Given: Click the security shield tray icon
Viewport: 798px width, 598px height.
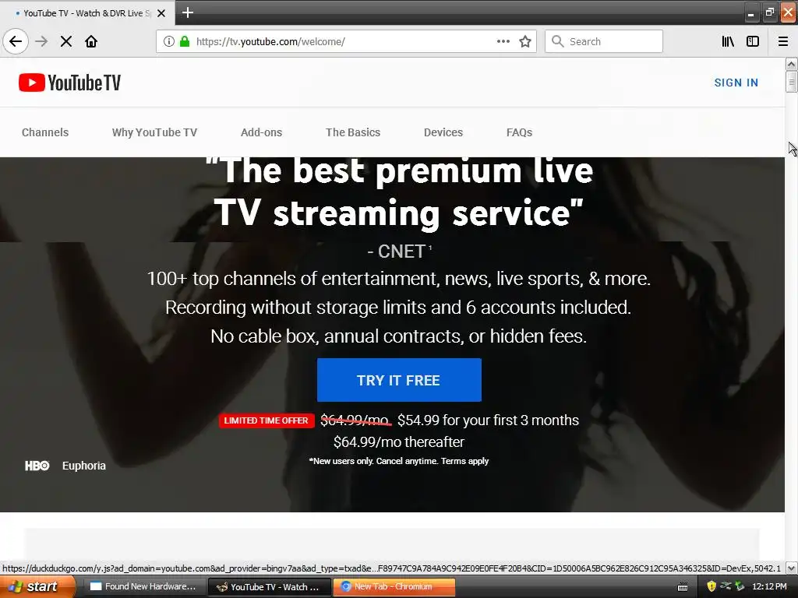Looking at the screenshot, I should (x=711, y=586).
